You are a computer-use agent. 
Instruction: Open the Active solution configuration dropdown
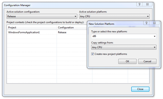(42, 16)
